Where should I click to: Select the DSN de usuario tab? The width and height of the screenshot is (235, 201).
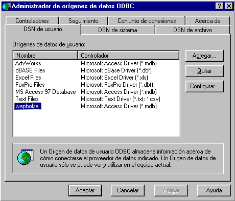tap(43, 29)
